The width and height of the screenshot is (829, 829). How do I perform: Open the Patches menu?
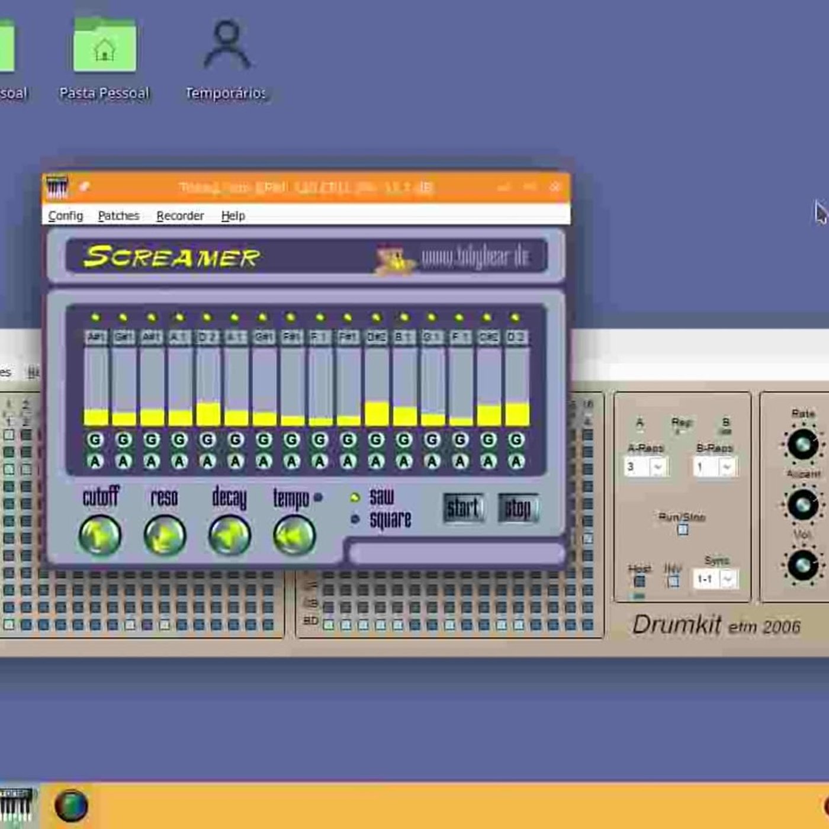click(x=118, y=216)
